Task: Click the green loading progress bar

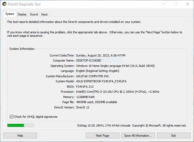Action: pos(21,125)
